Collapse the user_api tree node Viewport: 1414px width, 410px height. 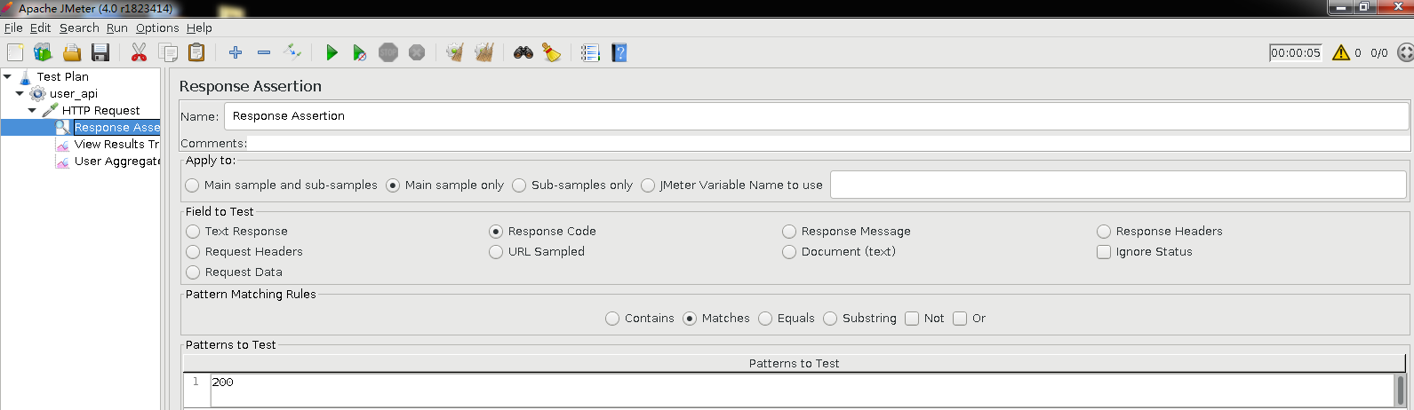pyautogui.click(x=20, y=94)
